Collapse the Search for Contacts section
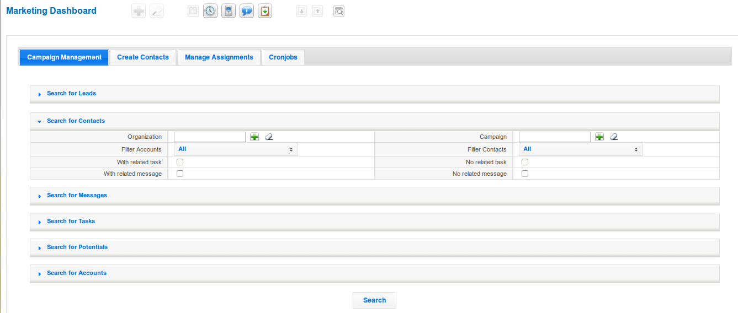 coord(76,121)
